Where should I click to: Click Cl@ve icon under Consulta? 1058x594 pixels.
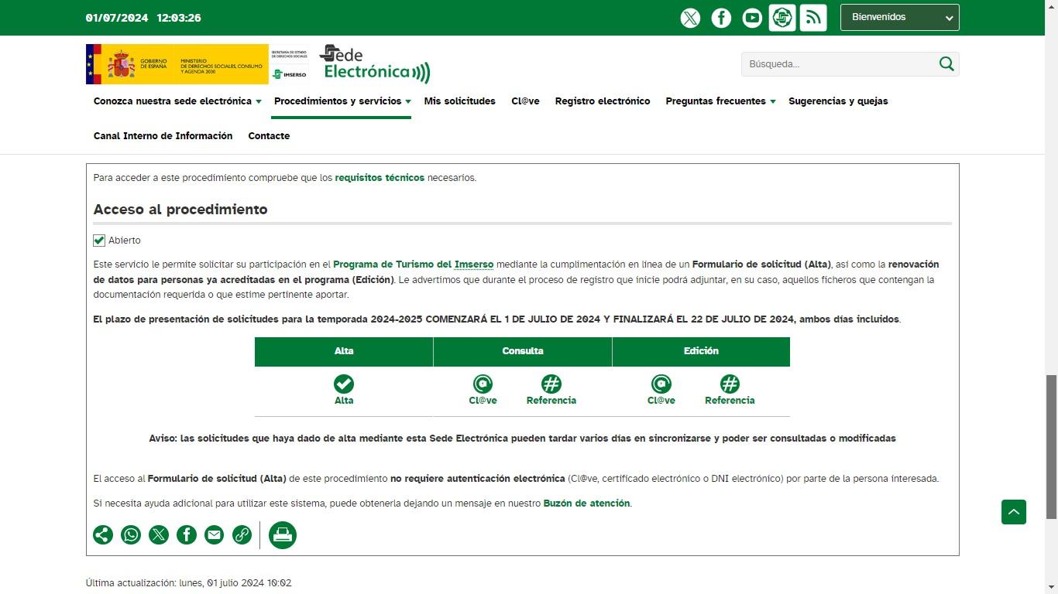(x=483, y=384)
